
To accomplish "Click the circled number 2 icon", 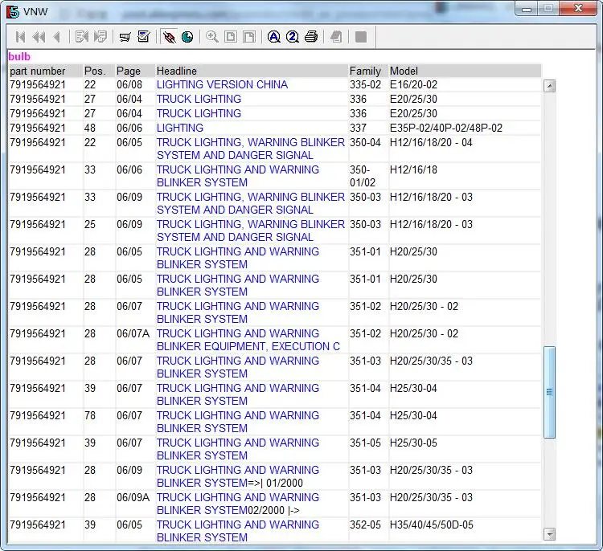I will point(293,37).
